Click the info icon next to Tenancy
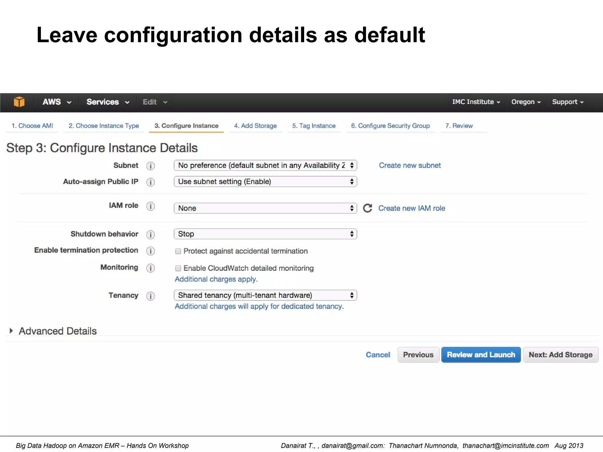 [x=150, y=296]
